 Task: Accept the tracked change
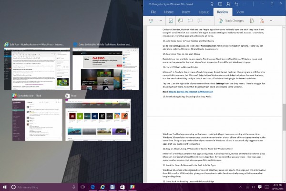click(252, 21)
